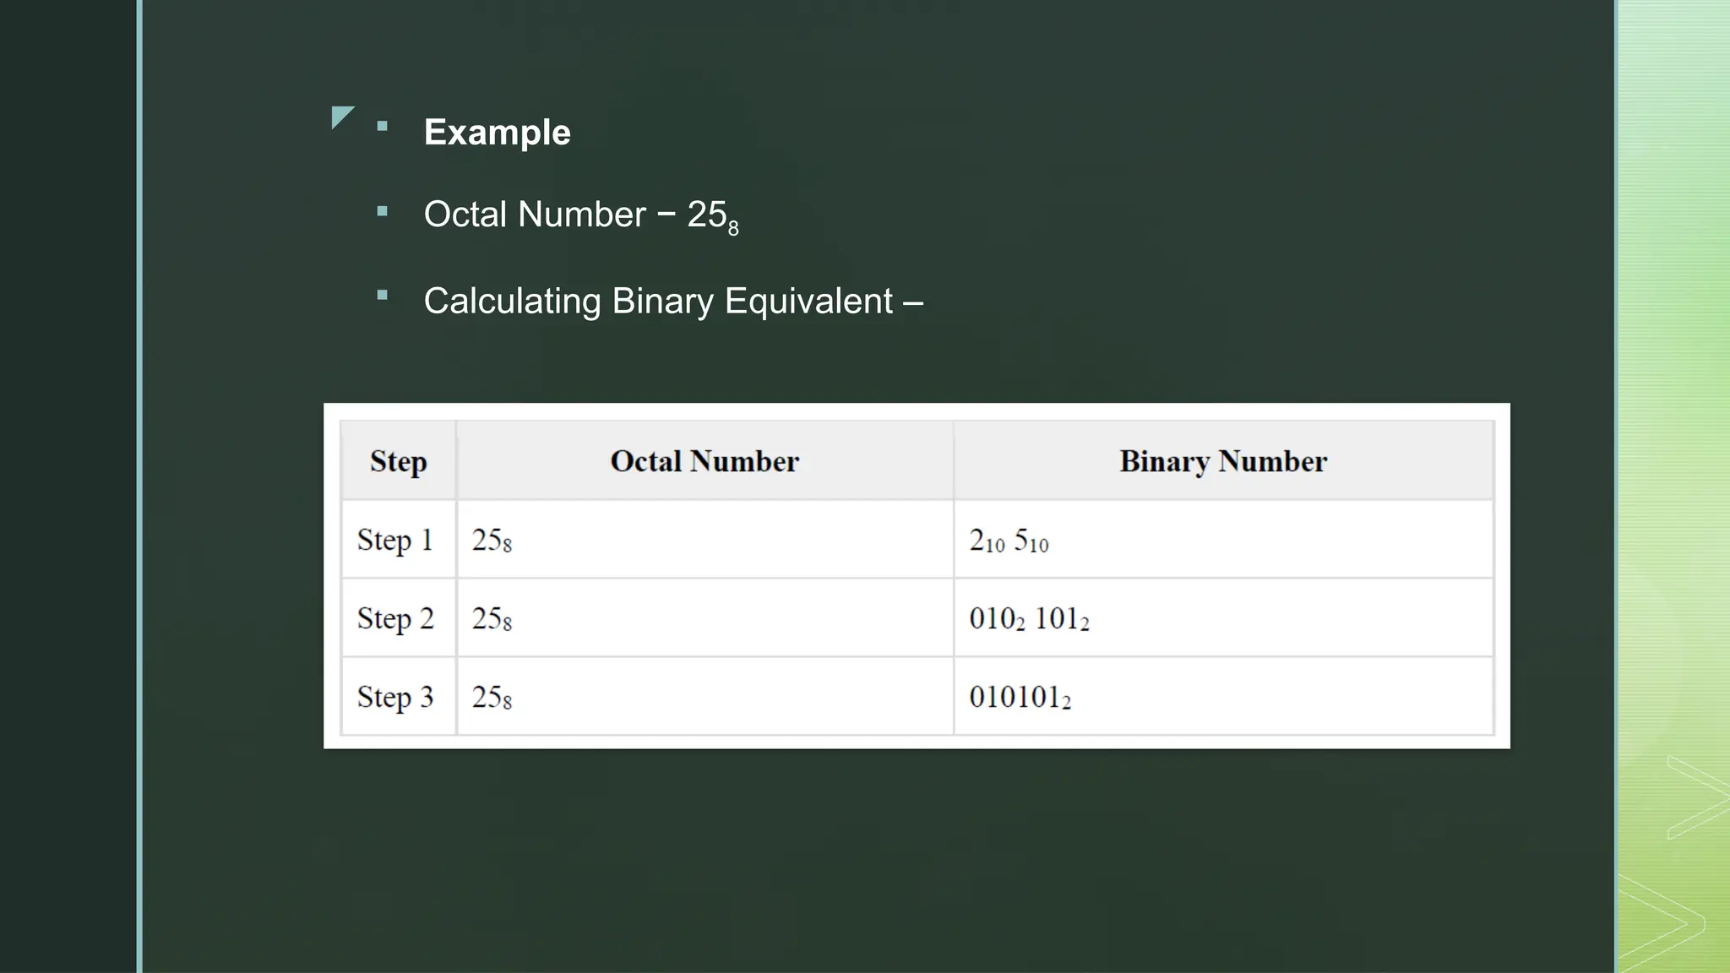Image resolution: width=1730 pixels, height=973 pixels.
Task: Select the 'Step 1' row label
Action: tap(394, 540)
